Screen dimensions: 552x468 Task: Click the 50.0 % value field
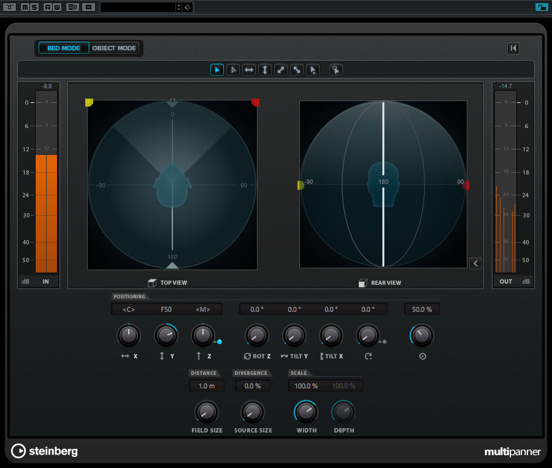tap(422, 309)
